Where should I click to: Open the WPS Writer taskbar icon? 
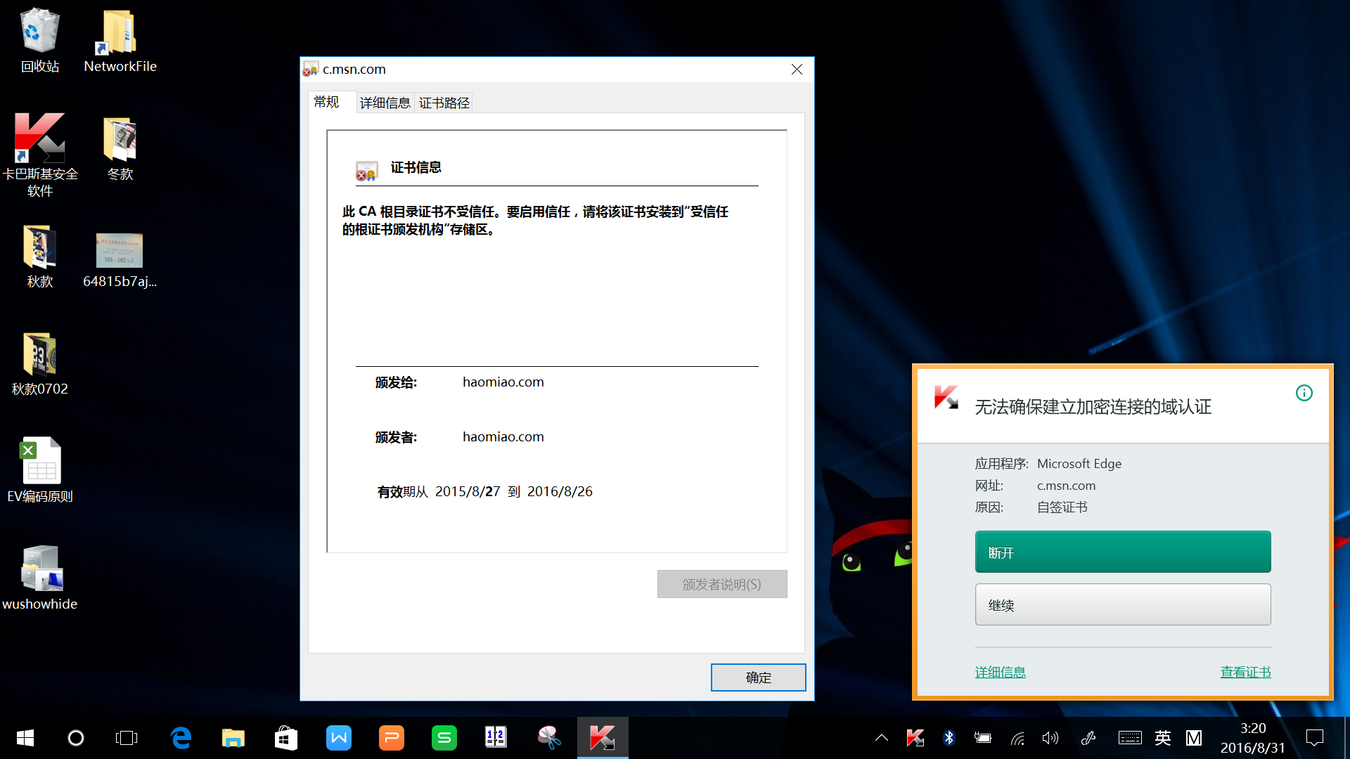tap(339, 738)
